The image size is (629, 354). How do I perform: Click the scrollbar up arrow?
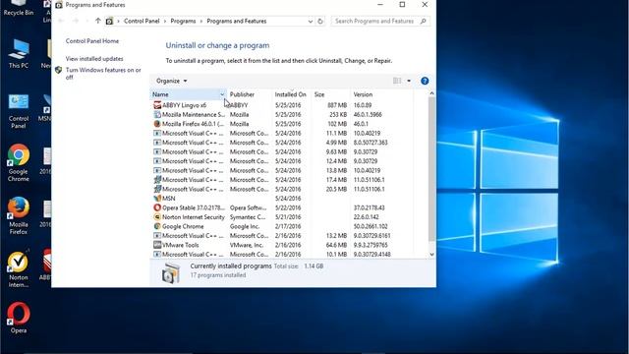coord(431,93)
